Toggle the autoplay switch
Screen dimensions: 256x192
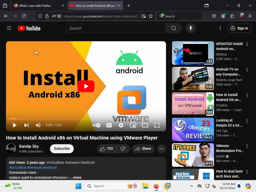[x=96, y=125]
